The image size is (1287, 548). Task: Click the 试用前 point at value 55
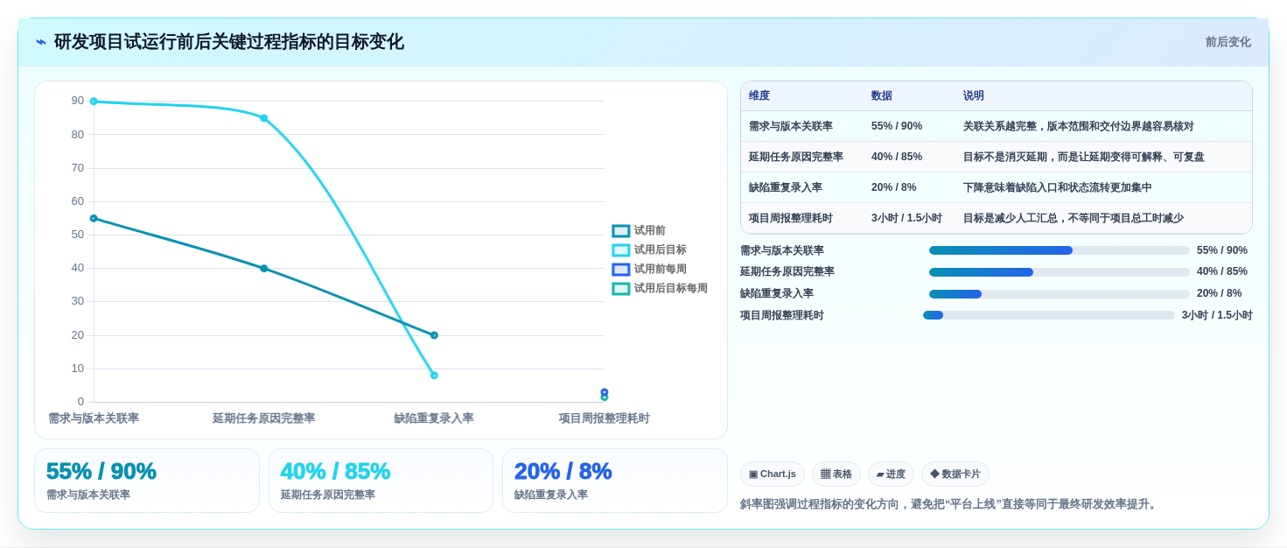coord(94,219)
